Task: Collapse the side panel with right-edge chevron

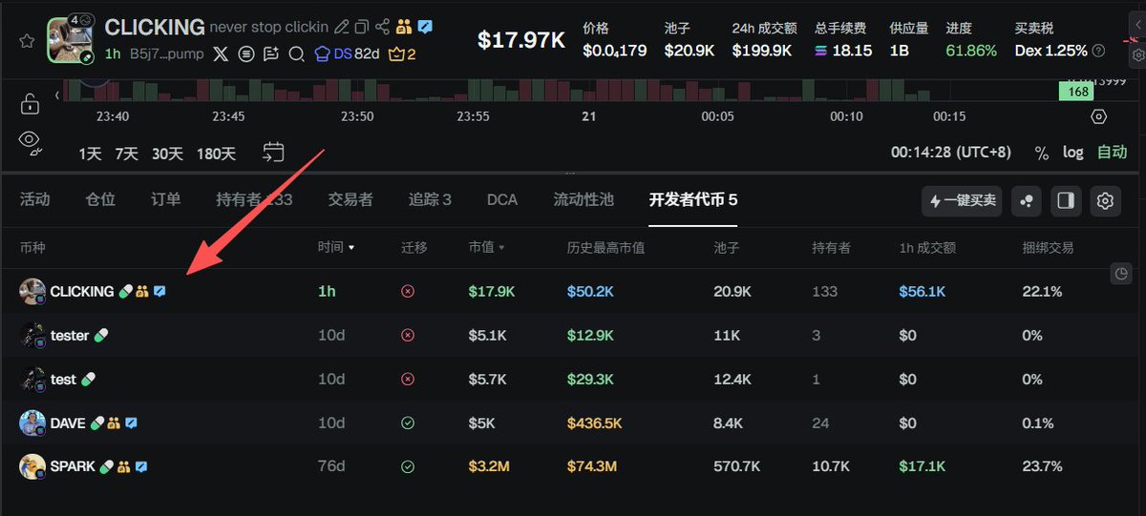Action: coord(1136,25)
